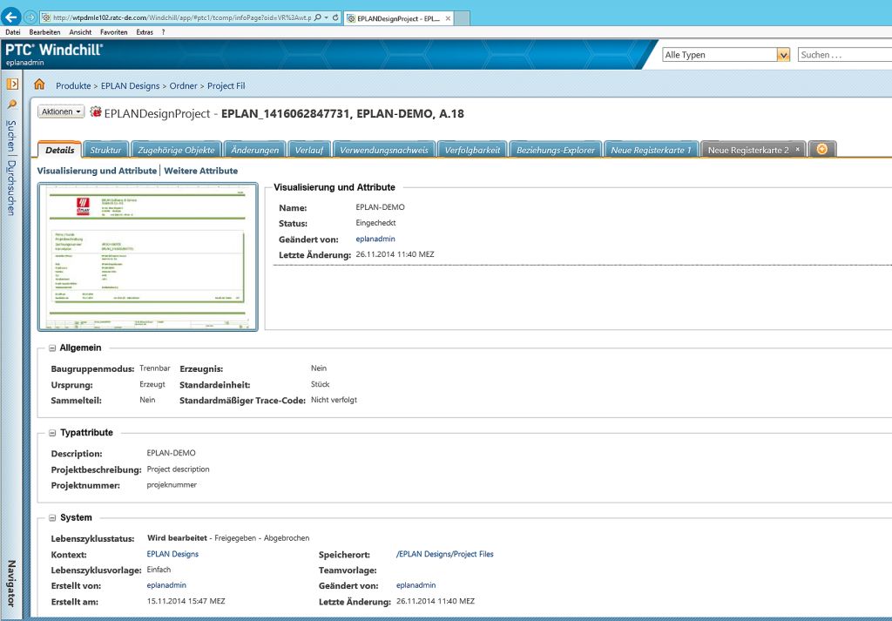
Task: Select the EPLANDesignProject browser tab
Action: click(x=399, y=18)
